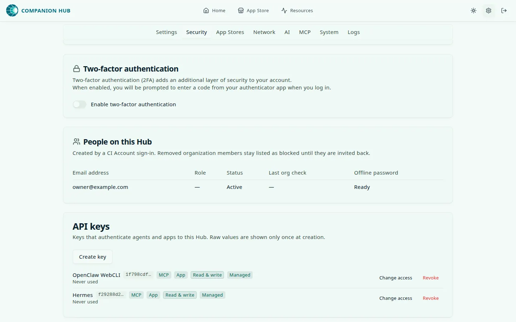Switch to the App Stores tab
516x322 pixels.
[230, 32]
